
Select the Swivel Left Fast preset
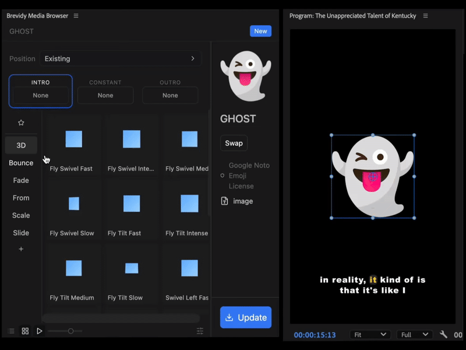click(x=186, y=274)
